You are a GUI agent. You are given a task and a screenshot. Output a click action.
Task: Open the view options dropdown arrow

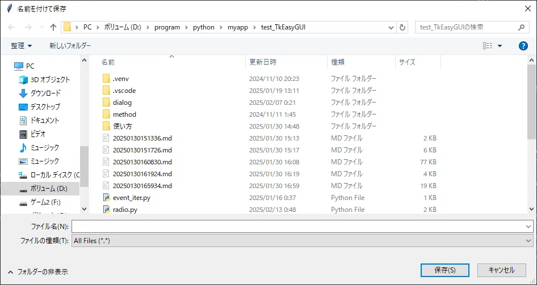500,46
